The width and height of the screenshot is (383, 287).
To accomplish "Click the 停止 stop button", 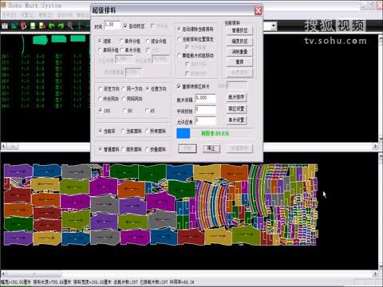I will (x=211, y=148).
